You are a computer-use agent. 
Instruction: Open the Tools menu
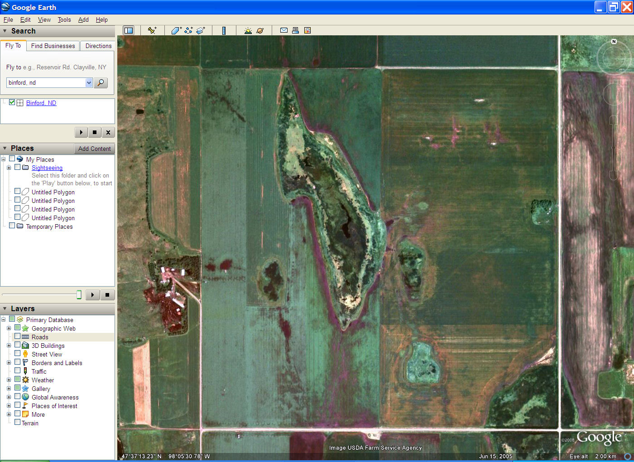(64, 19)
